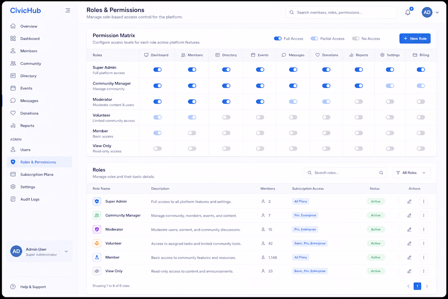Toggle Community Manager Settings access
The width and height of the screenshot is (448, 299).
390,86
